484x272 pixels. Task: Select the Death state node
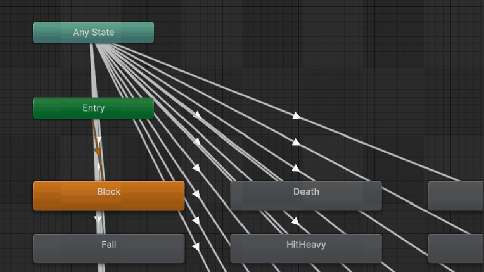(306, 196)
